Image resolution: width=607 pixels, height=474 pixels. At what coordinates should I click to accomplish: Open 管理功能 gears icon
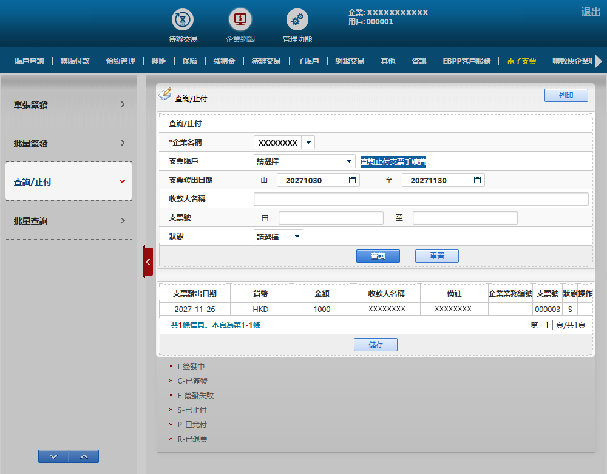click(x=297, y=20)
